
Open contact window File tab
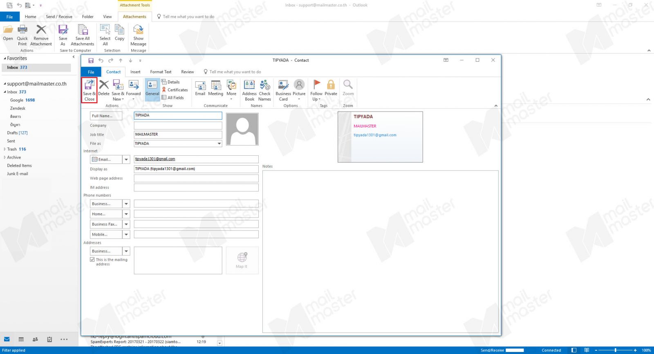pos(91,72)
